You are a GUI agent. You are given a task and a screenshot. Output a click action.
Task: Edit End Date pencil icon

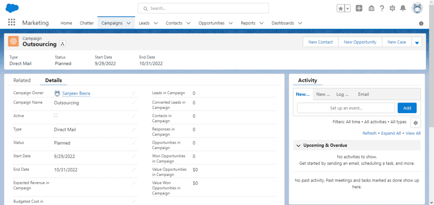tap(134, 169)
